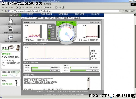Click the browser Home toolbar icon

click(x=23, y=8)
